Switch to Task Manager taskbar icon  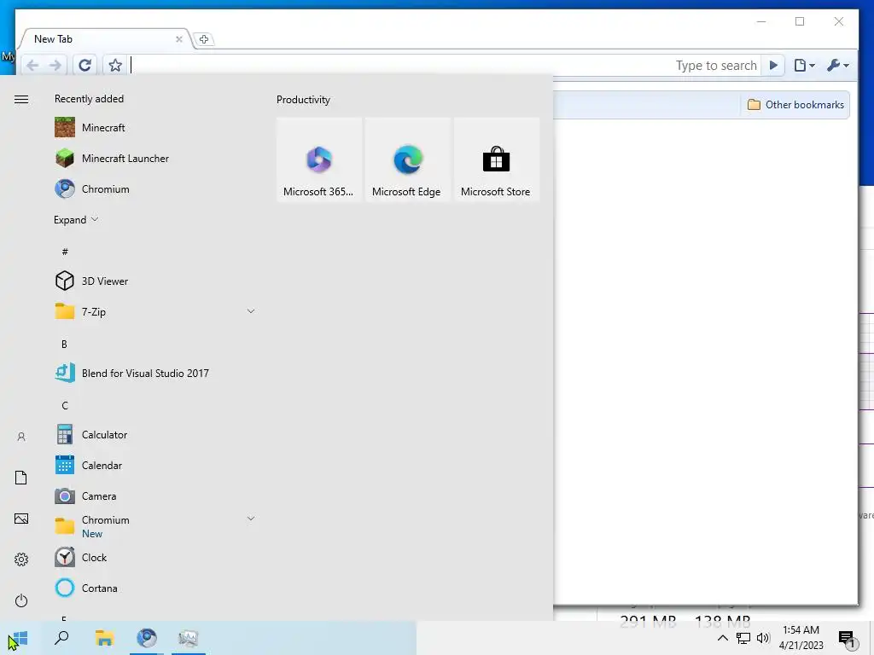[x=189, y=638]
